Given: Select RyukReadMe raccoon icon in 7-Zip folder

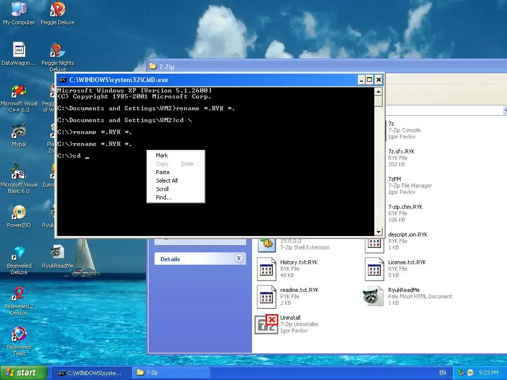Looking at the screenshot, I should (x=373, y=296).
